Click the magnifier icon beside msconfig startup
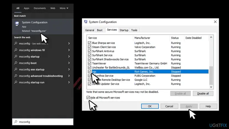The image size is (229, 129). (16, 56)
